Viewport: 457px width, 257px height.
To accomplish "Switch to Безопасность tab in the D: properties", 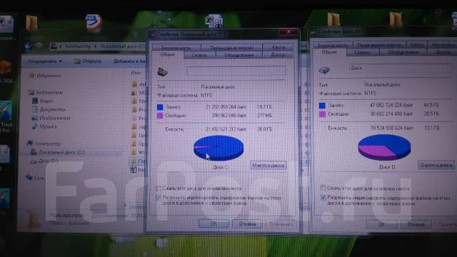I will pyautogui.click(x=333, y=45).
